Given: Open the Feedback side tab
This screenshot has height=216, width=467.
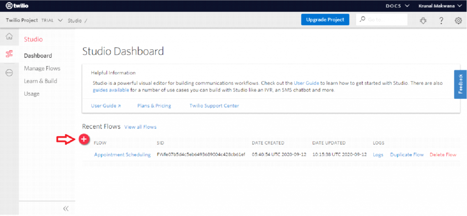Looking at the screenshot, I should click(461, 84).
